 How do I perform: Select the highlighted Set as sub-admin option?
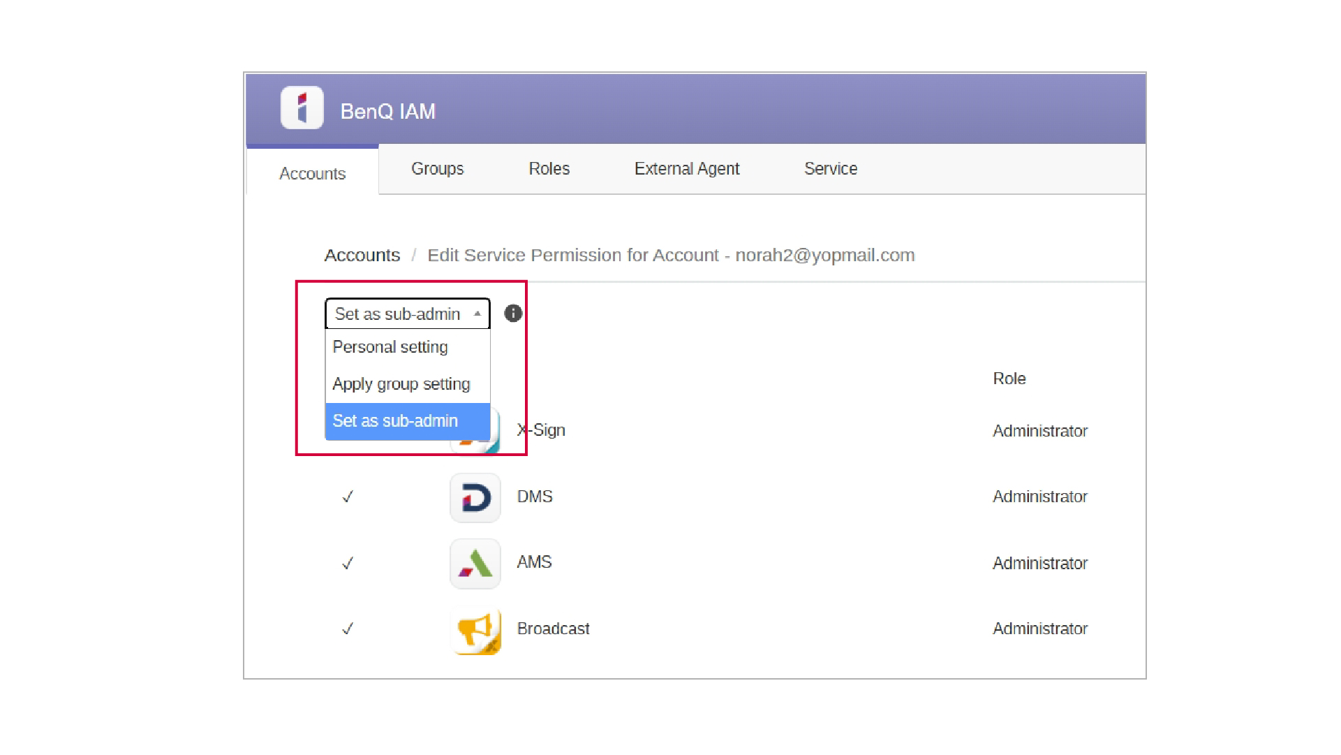(x=395, y=420)
